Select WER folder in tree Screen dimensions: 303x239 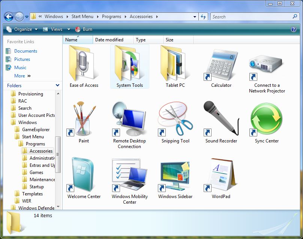pyautogui.click(x=23, y=201)
